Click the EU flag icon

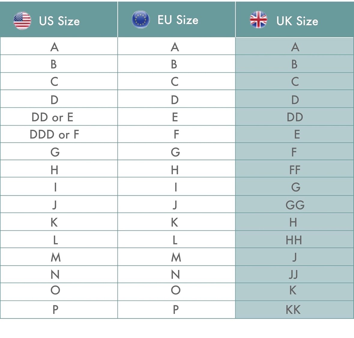click(x=141, y=19)
